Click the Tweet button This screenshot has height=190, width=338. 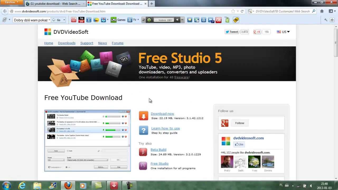click(232, 32)
